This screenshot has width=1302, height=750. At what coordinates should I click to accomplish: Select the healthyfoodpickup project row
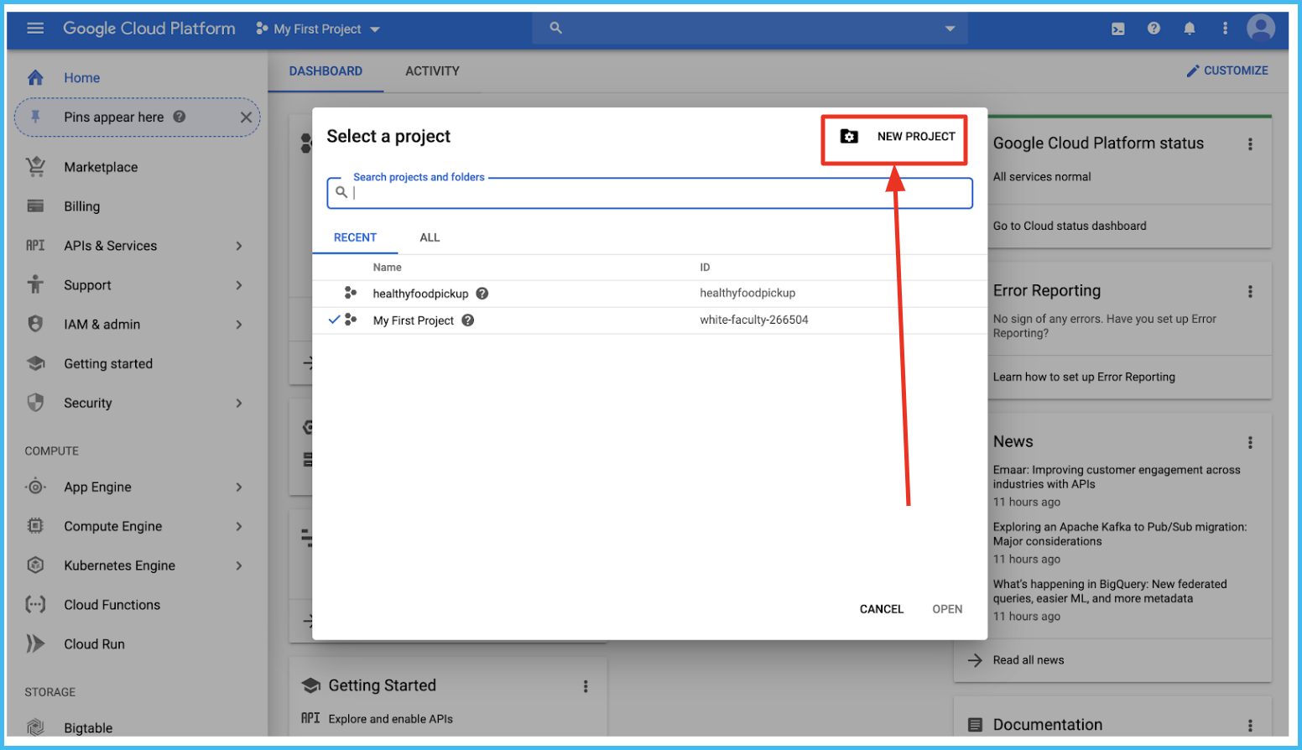pos(649,294)
